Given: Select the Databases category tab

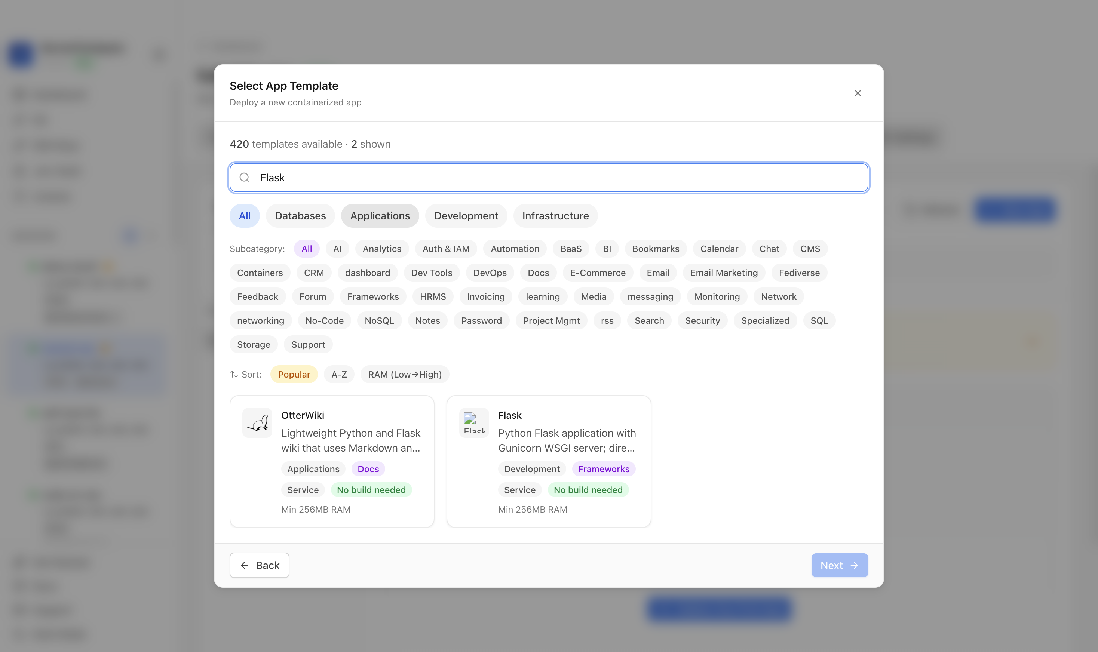Looking at the screenshot, I should [x=300, y=216].
